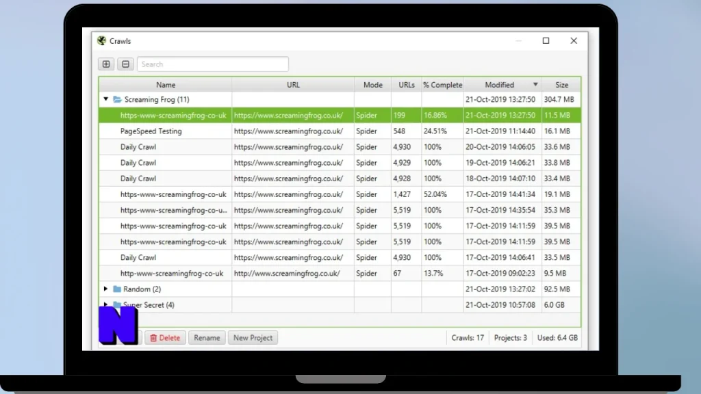The height and width of the screenshot is (394, 701).
Task: Click the Modified column sort arrow
Action: pos(535,84)
